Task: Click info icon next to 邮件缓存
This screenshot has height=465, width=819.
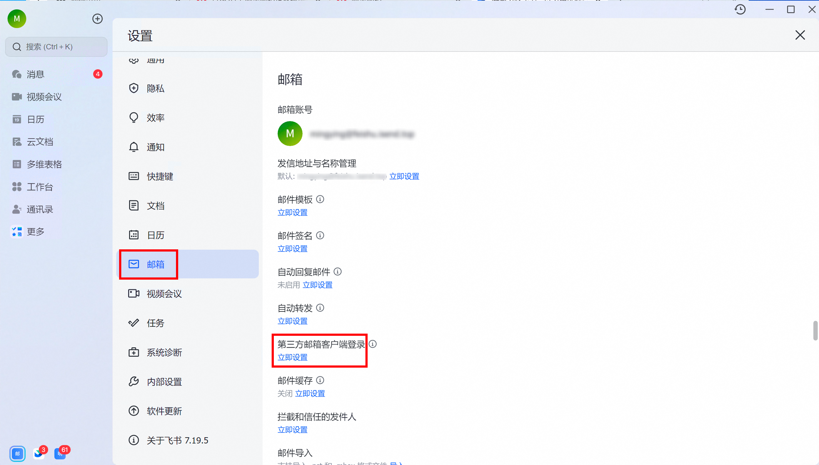Action: pyautogui.click(x=320, y=380)
